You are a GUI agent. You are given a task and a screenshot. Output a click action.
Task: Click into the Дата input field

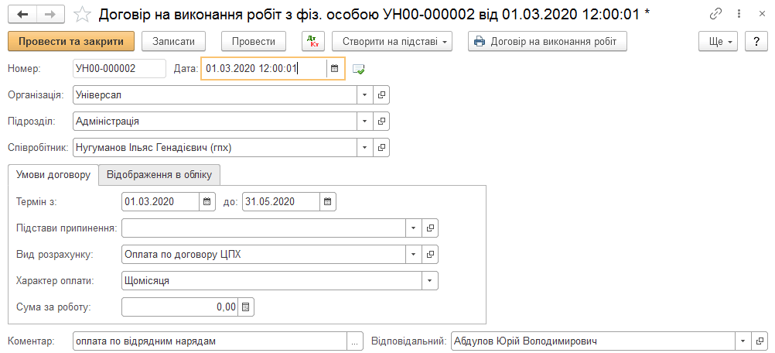[264, 69]
